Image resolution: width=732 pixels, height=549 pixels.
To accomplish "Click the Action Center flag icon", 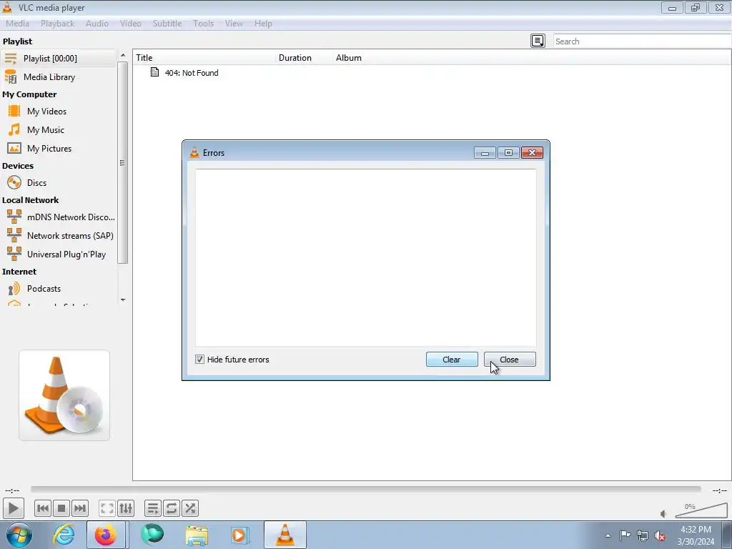I will click(625, 535).
